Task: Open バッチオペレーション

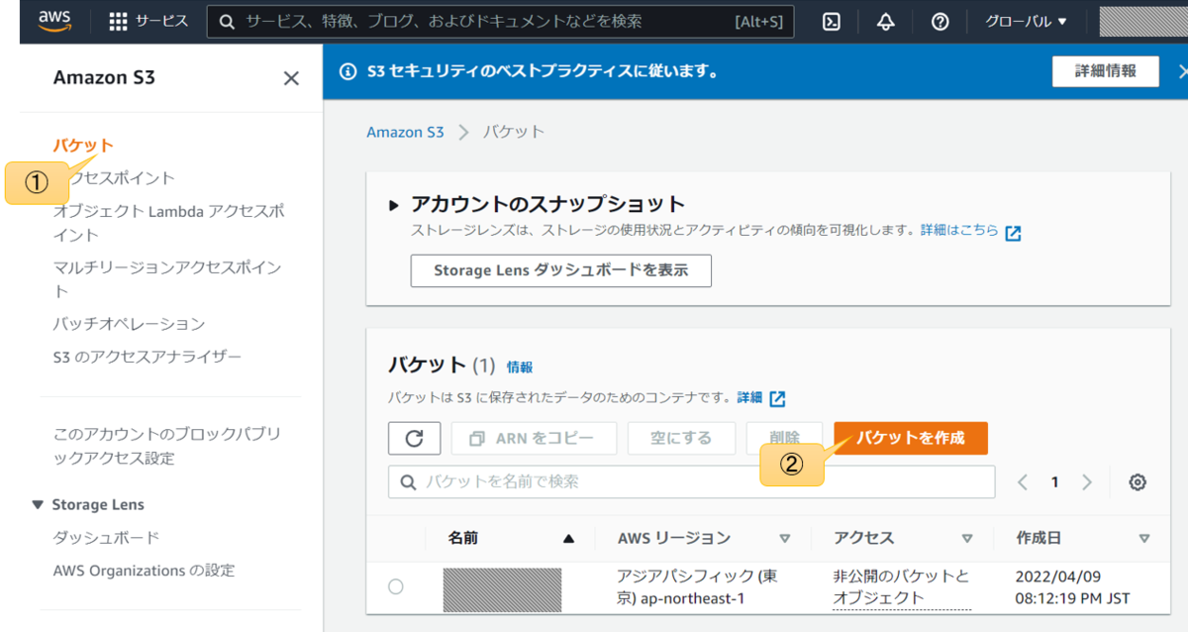Action: pos(129,324)
